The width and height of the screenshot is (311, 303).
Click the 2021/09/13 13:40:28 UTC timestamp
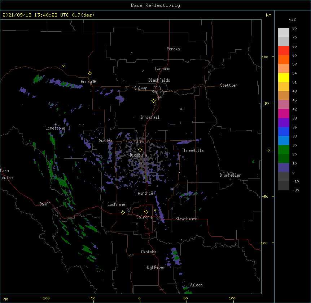point(36,15)
